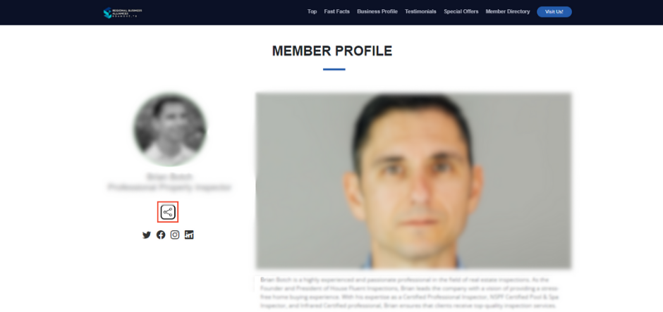Click the blue Visit Us! button

pos(554,12)
